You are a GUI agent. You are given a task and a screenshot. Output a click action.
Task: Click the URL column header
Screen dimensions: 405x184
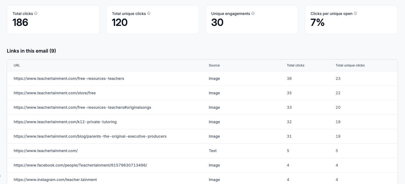click(17, 65)
